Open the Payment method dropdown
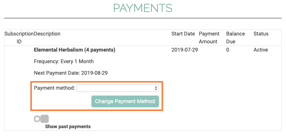This screenshot has height=136, width=286. tap(118, 88)
